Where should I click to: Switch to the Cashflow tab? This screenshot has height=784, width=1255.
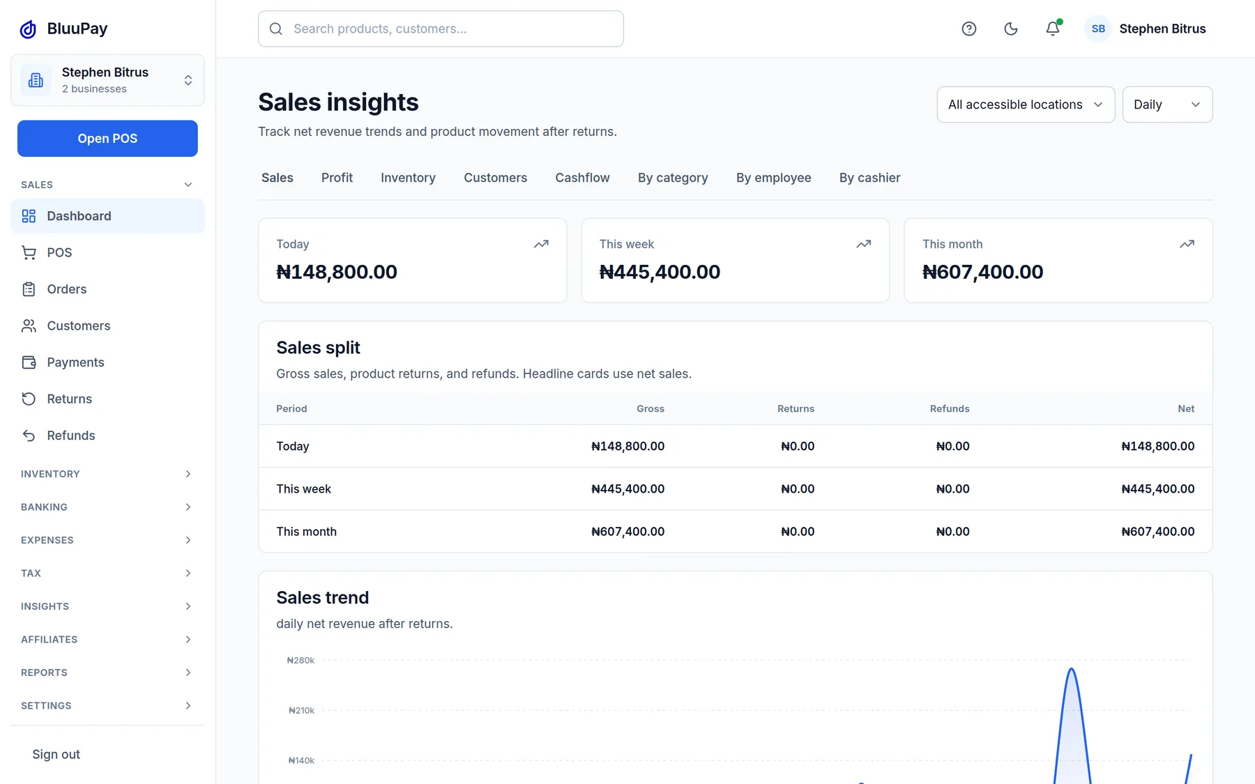click(x=582, y=178)
